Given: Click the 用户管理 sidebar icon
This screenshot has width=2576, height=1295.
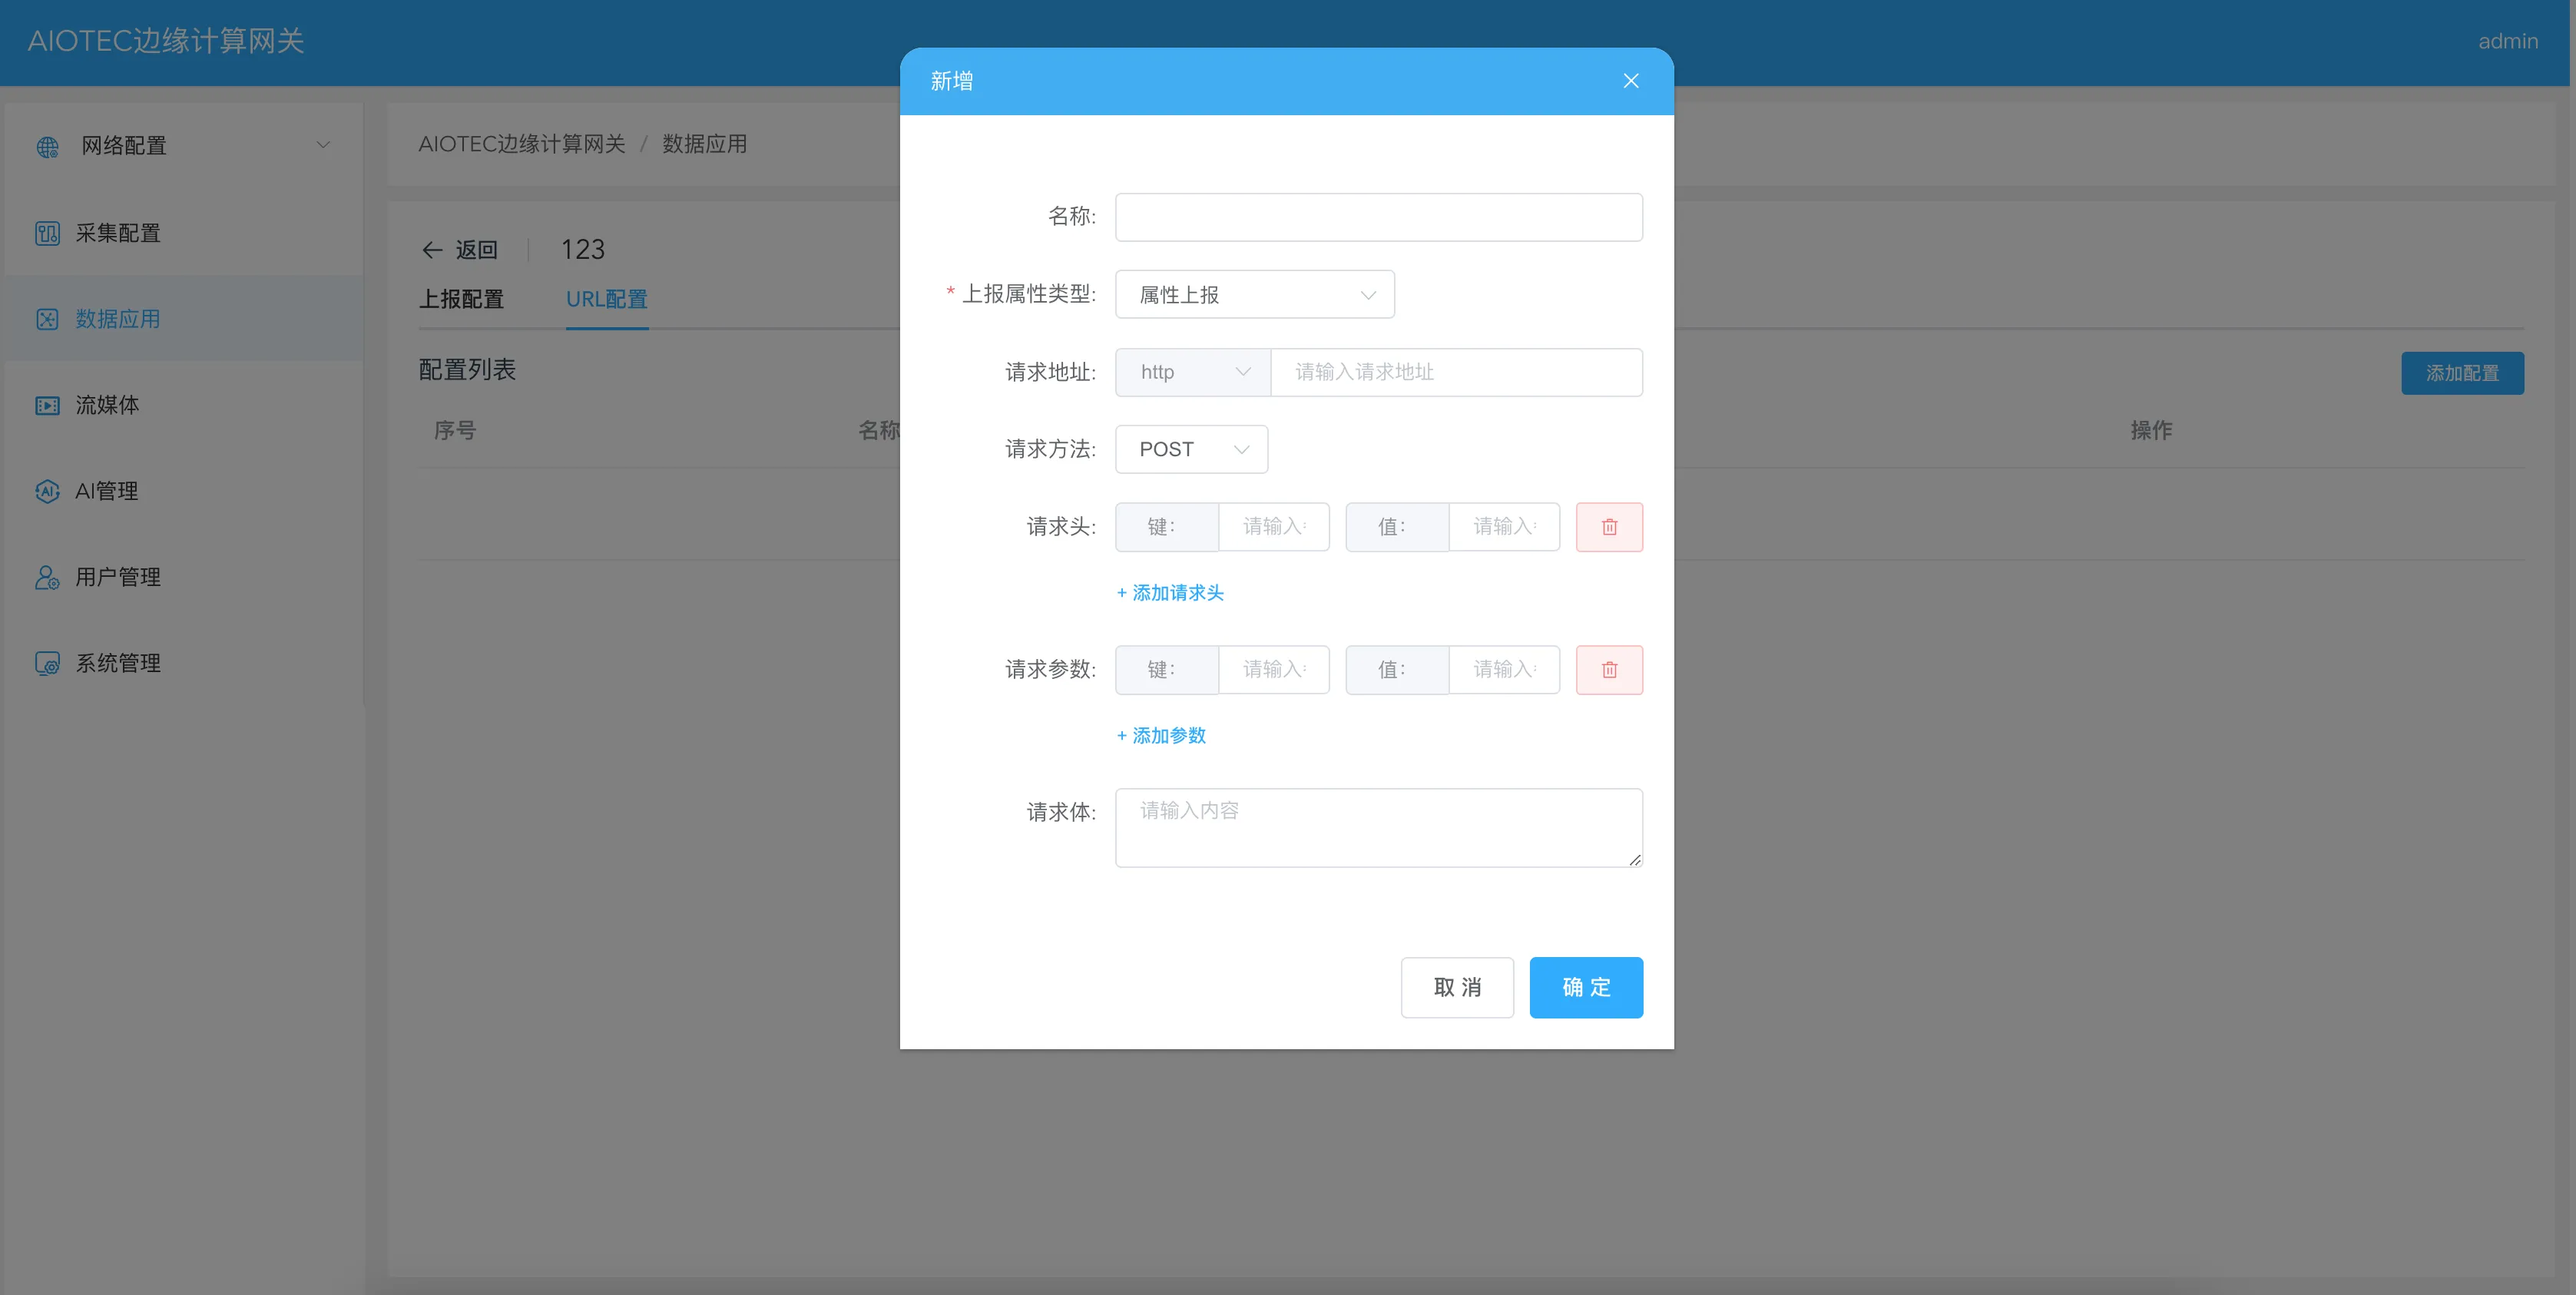Looking at the screenshot, I should pos(47,577).
